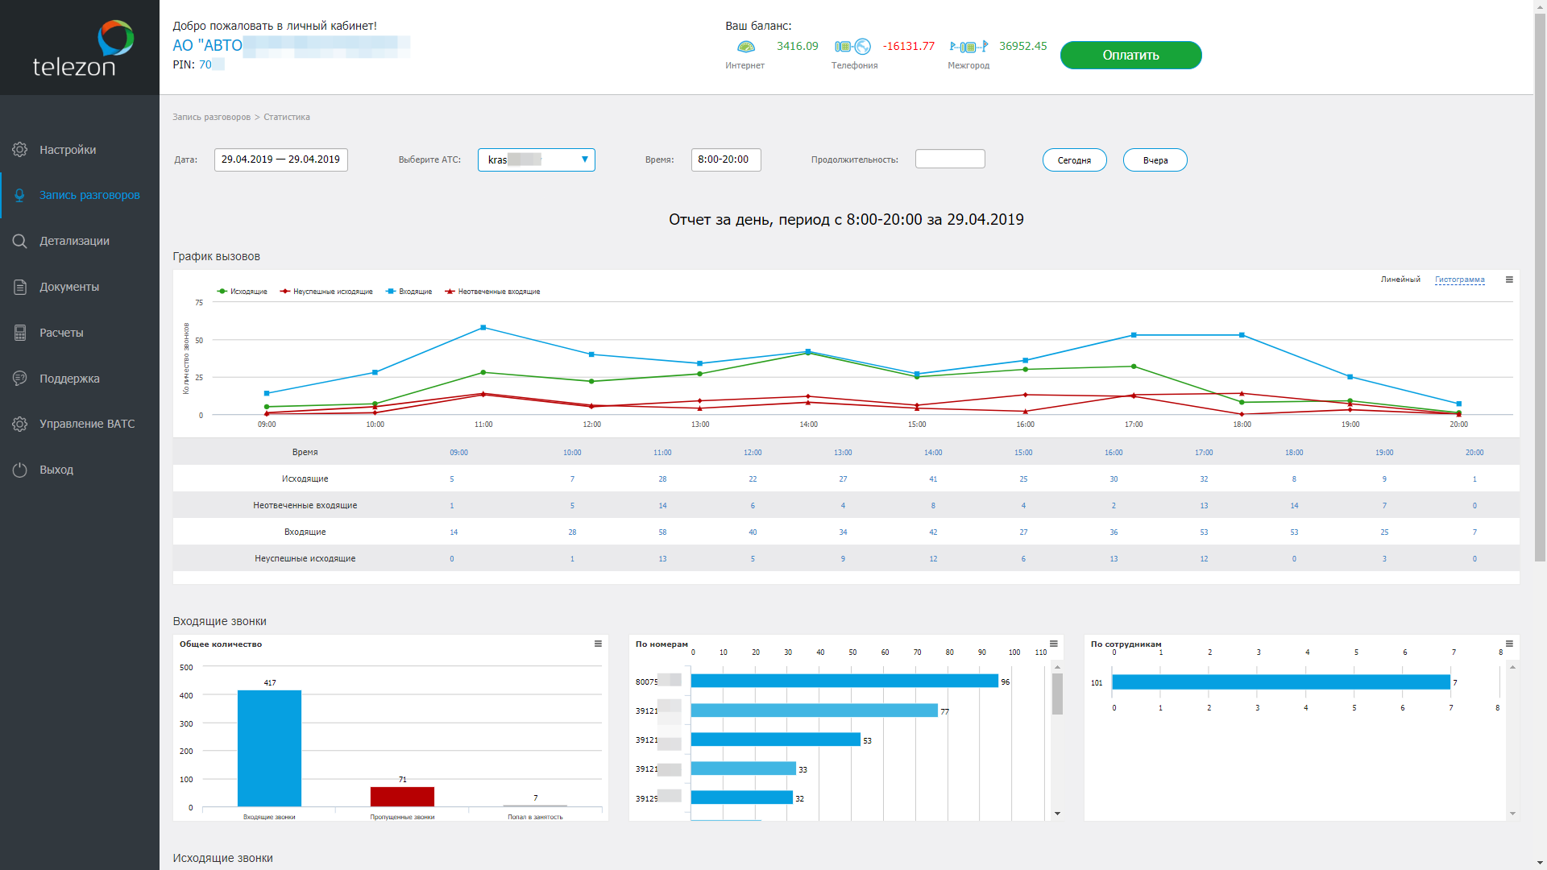Screen dimensions: 1547x870
Task: Open the date range picker field
Action: click(x=280, y=159)
